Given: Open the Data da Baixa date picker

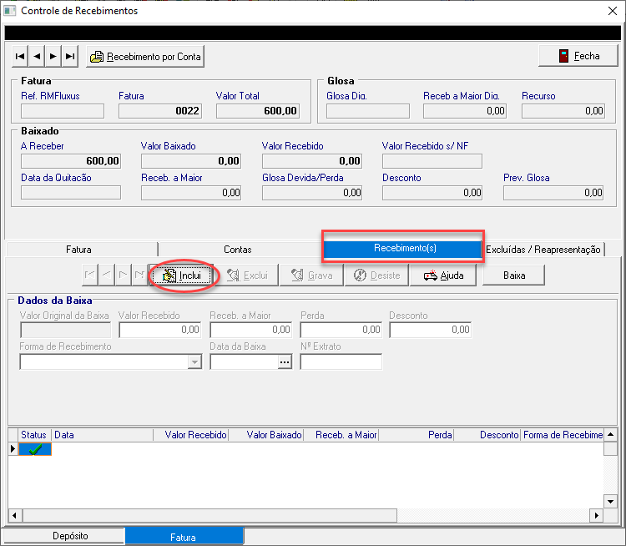Looking at the screenshot, I should (285, 361).
